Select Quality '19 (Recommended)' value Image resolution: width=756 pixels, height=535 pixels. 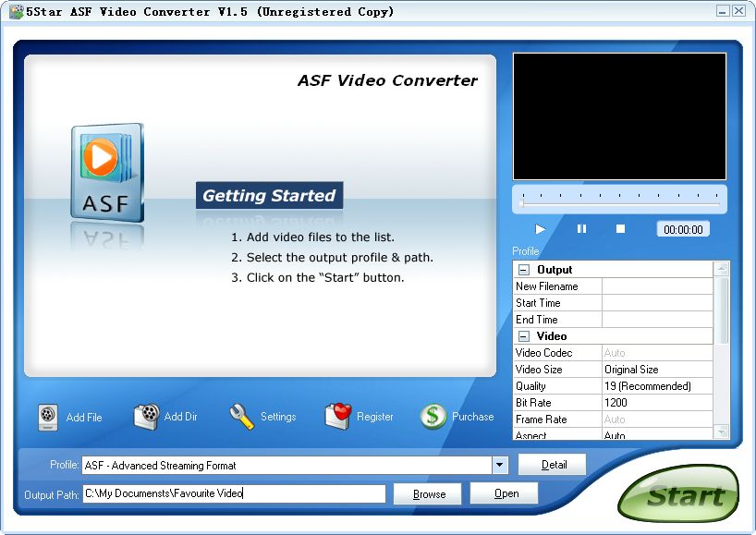tap(657, 386)
